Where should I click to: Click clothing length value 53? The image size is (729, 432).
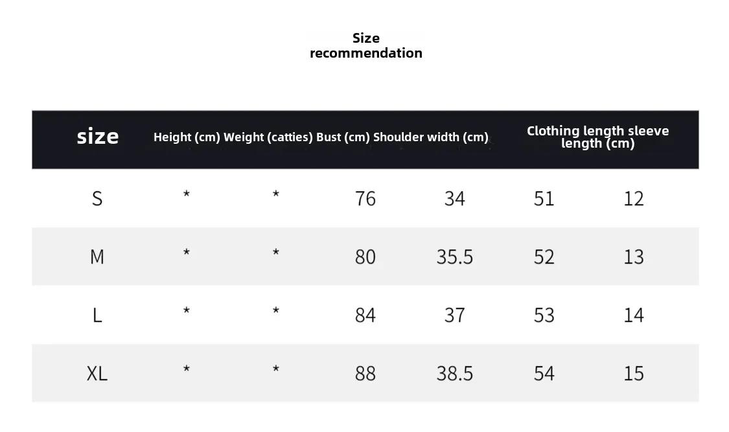click(x=544, y=315)
